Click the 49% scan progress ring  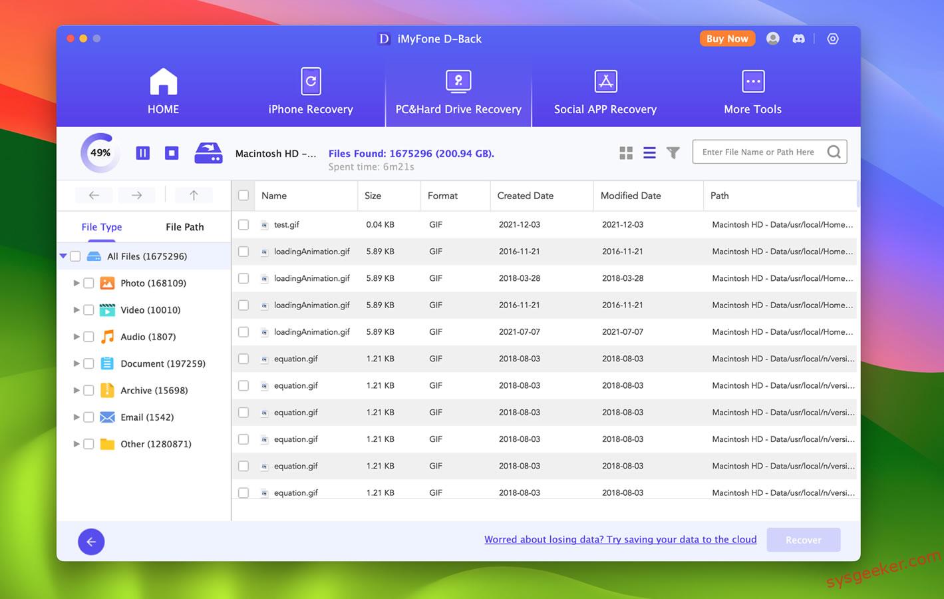[100, 153]
